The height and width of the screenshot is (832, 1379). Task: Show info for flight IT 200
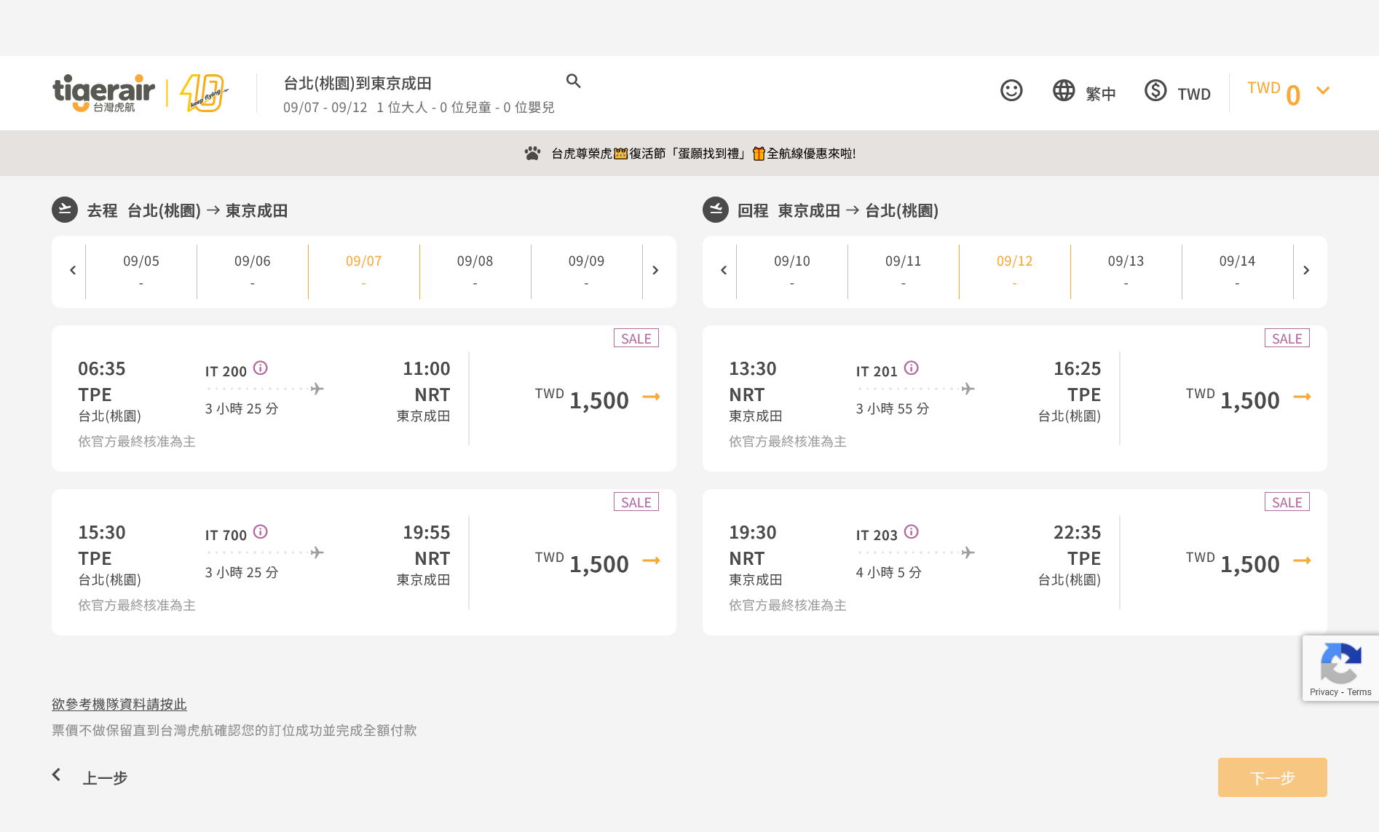click(x=260, y=368)
